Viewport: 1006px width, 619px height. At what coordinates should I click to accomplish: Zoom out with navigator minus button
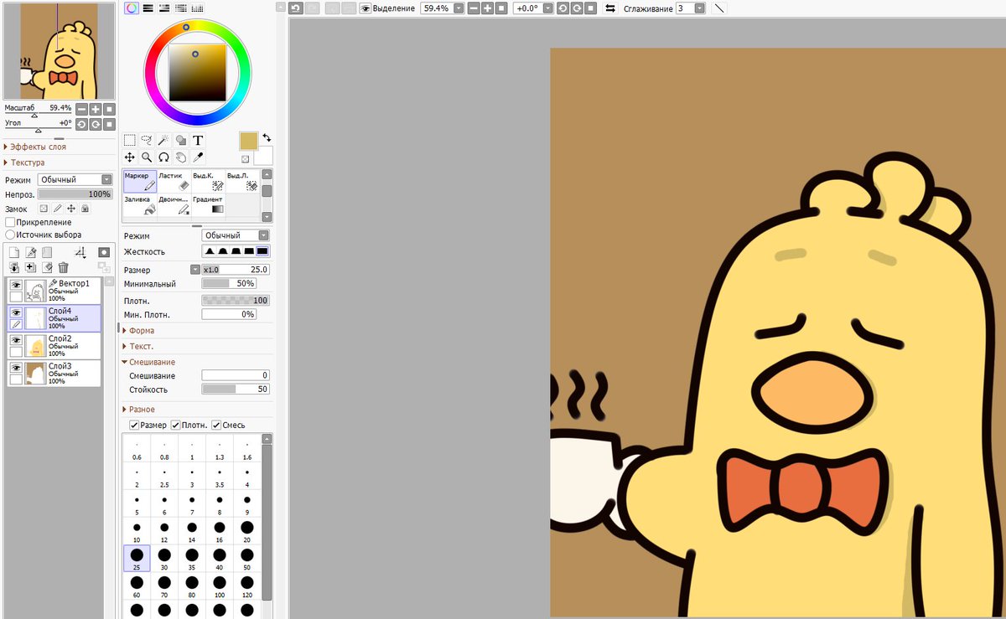coord(81,109)
